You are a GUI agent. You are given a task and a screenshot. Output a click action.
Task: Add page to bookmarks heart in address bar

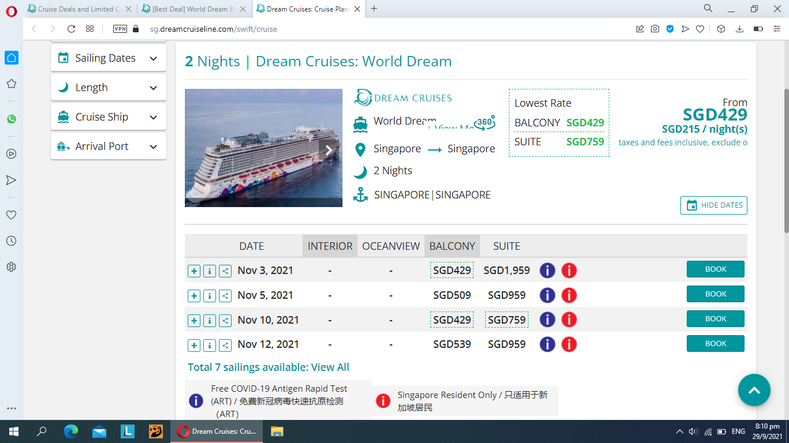(x=700, y=29)
